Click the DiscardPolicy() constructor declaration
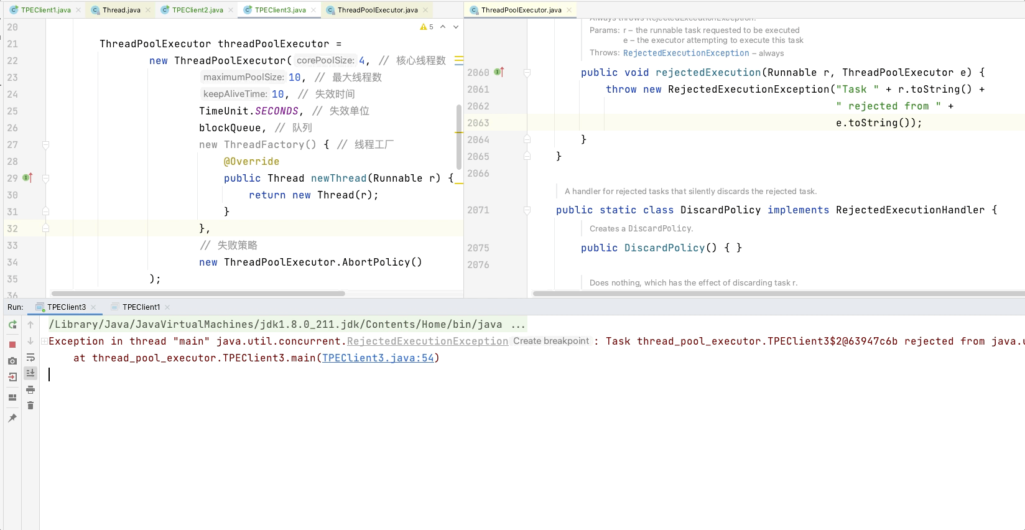 pyautogui.click(x=670, y=248)
